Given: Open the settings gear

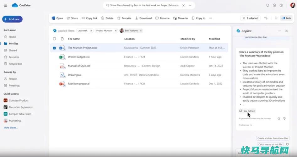Looking at the screenshot, I should pos(274,5).
